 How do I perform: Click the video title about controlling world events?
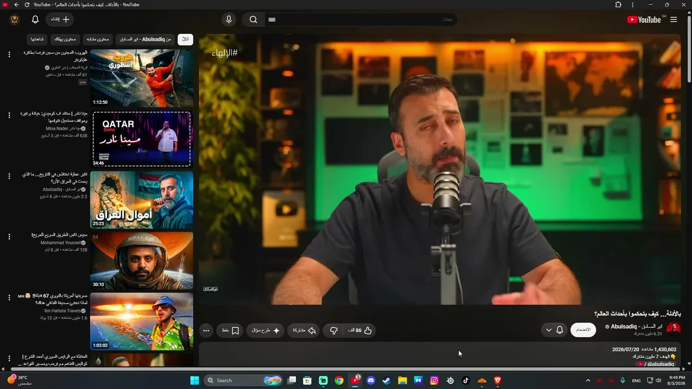click(638, 314)
